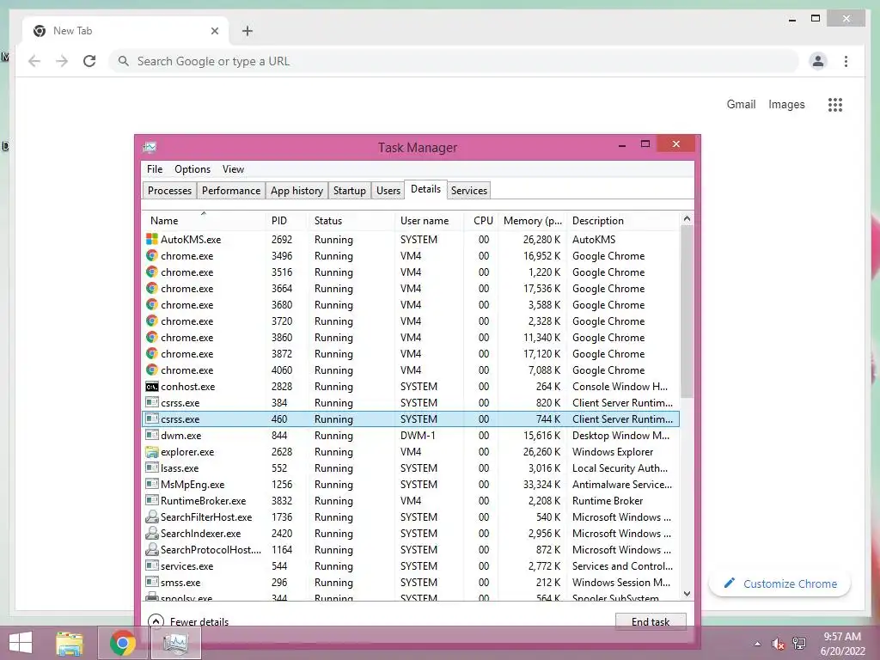Open Chrome's three-dot menu
The image size is (880, 660).
pyautogui.click(x=846, y=61)
